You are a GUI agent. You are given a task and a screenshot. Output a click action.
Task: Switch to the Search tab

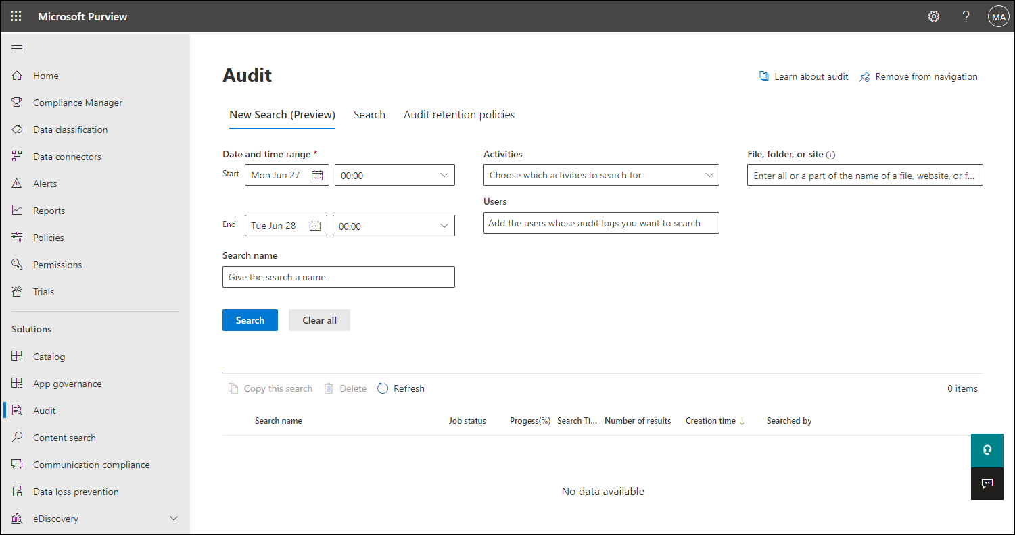click(369, 114)
